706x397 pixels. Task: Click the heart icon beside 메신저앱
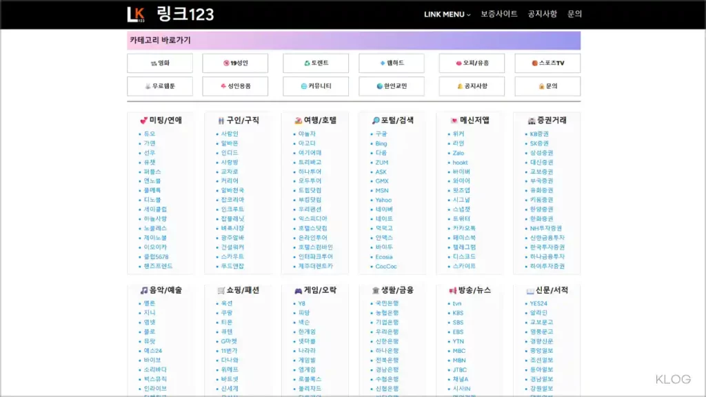point(454,121)
